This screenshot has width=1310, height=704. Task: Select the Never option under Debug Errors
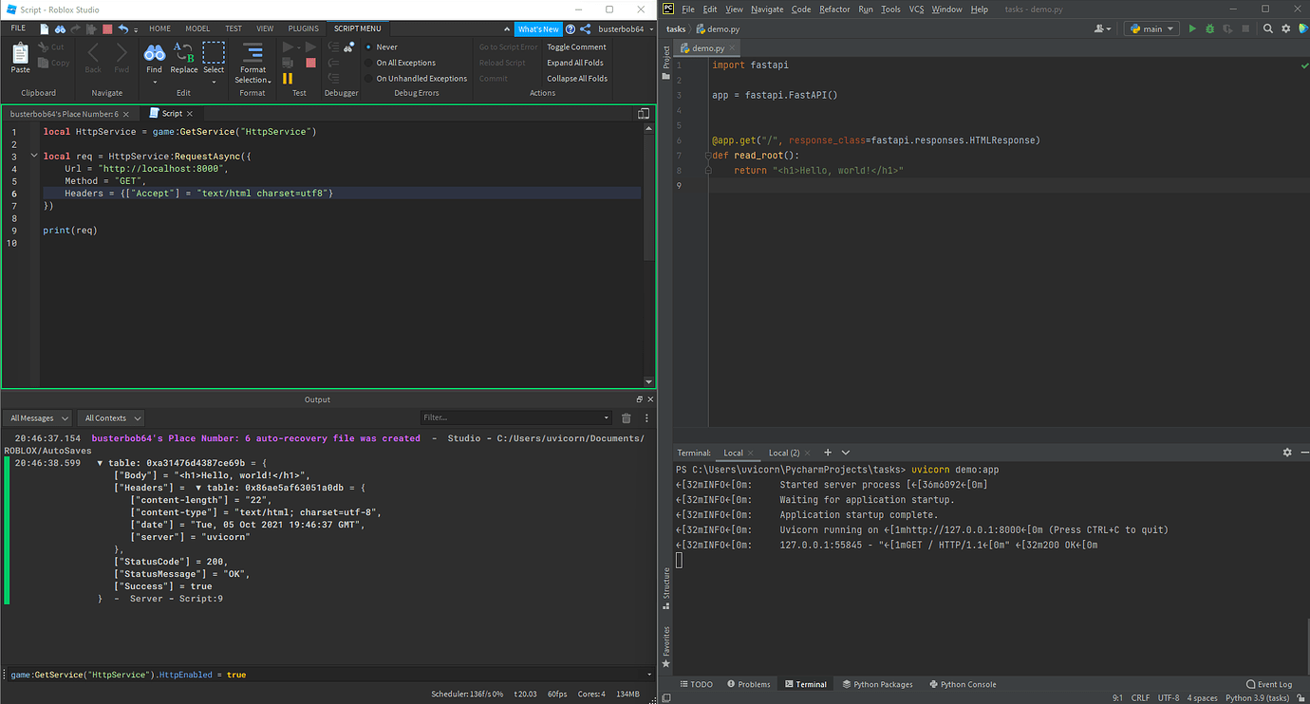point(384,46)
